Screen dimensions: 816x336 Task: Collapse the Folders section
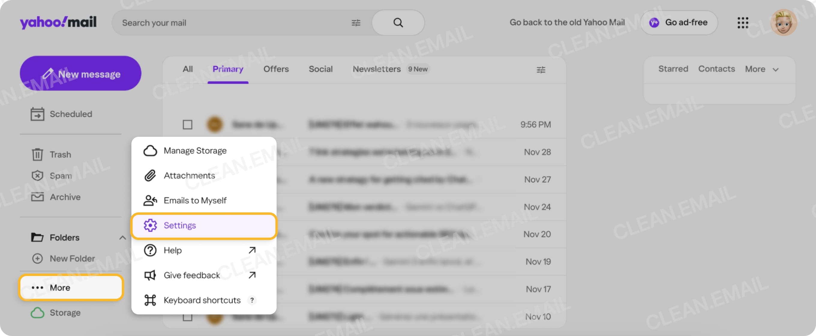(x=123, y=238)
